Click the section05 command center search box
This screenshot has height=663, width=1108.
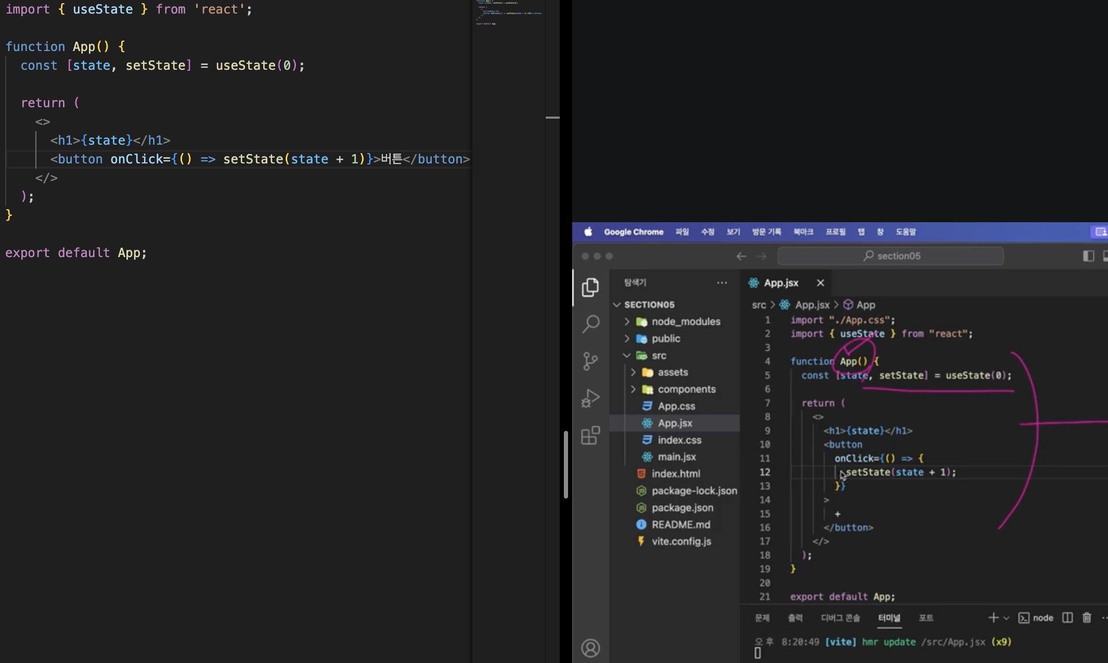891,256
